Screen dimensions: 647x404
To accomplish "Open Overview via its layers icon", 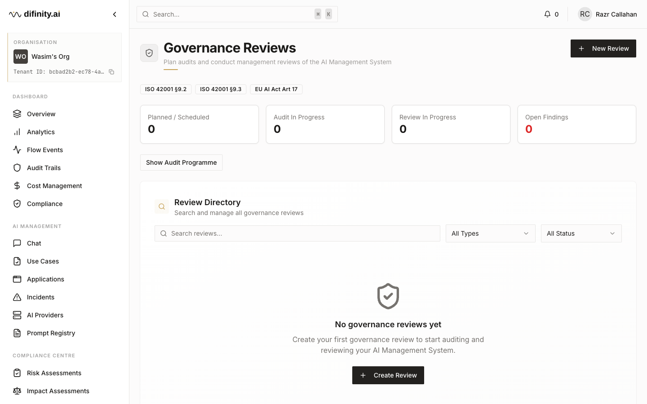I will pos(17,114).
